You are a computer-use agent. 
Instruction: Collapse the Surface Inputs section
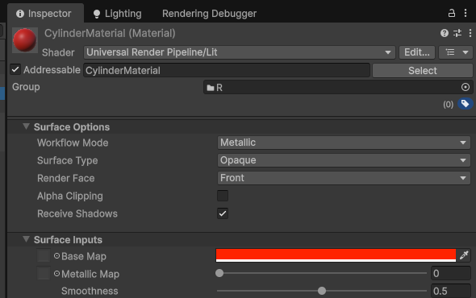pos(26,239)
